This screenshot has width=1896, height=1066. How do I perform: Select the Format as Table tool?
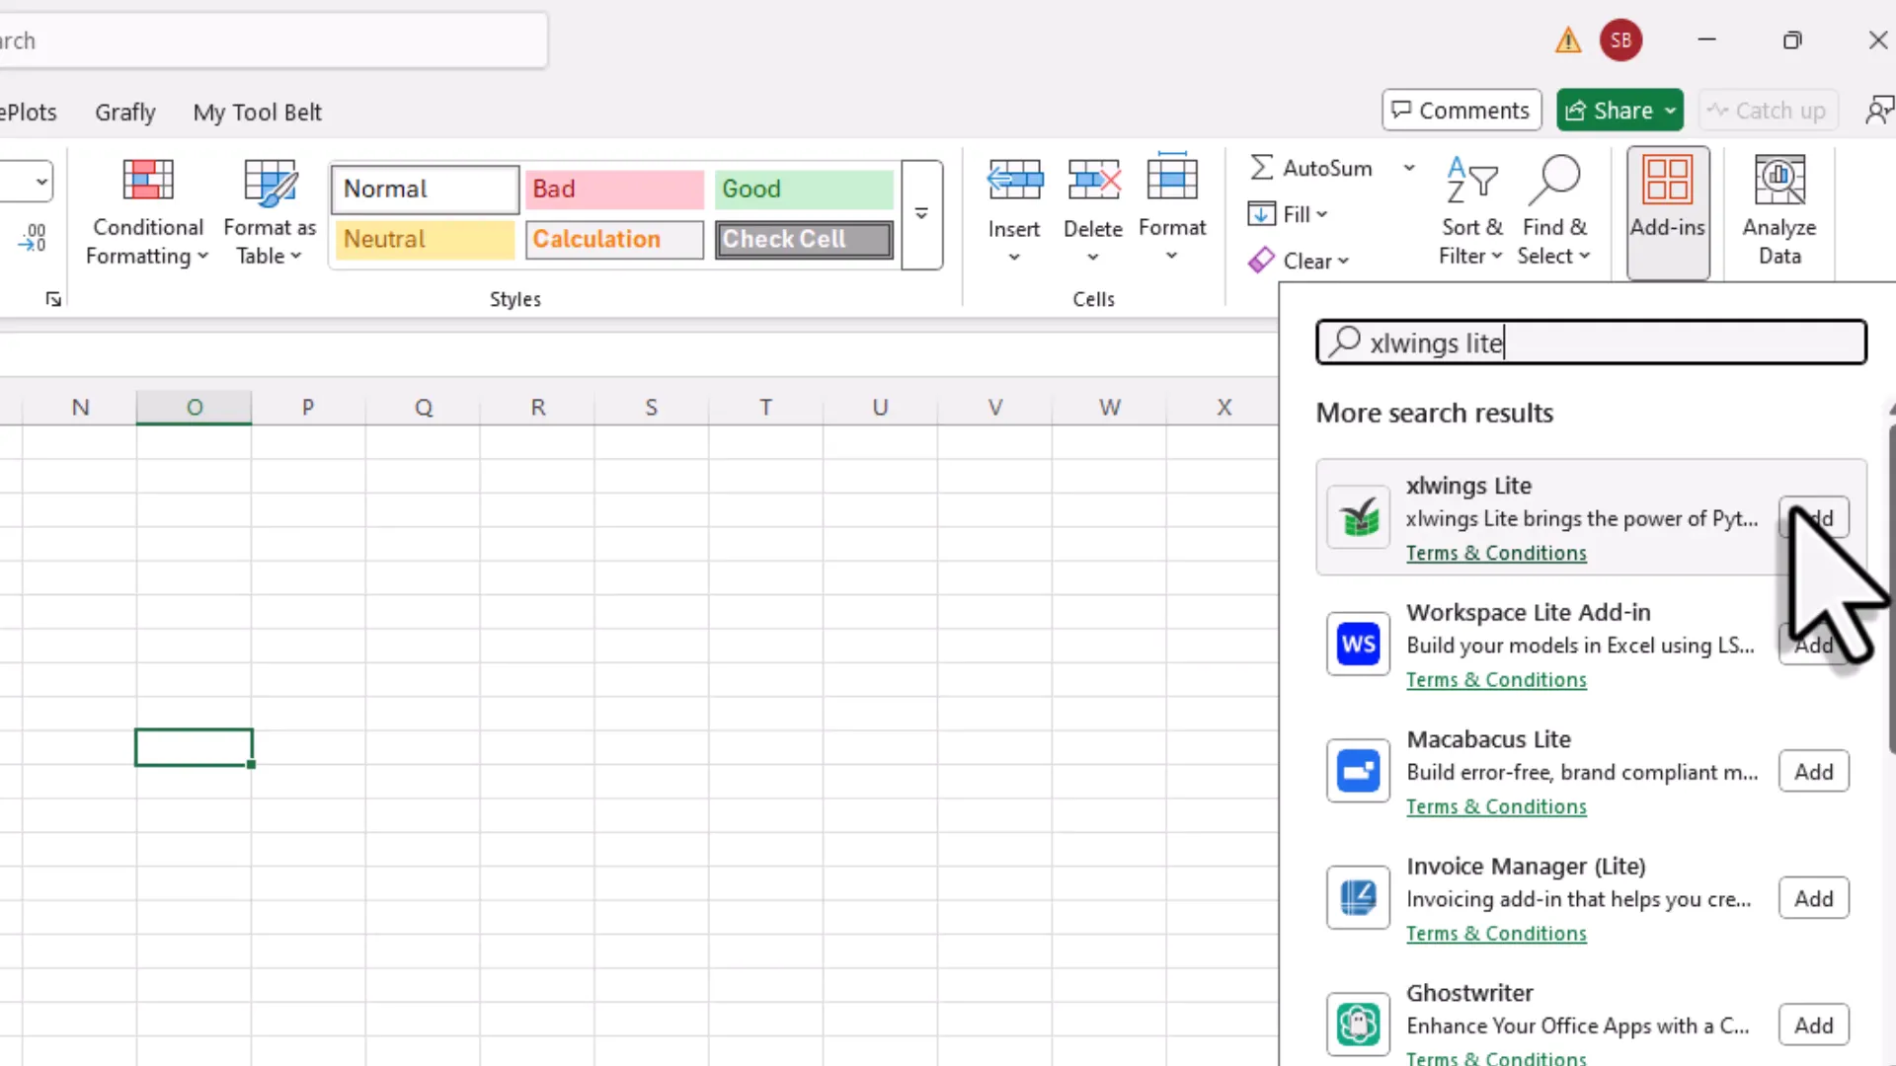(268, 211)
